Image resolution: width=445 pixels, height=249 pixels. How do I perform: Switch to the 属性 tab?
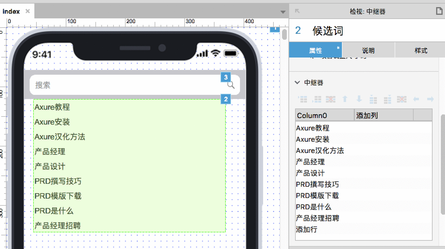point(316,50)
